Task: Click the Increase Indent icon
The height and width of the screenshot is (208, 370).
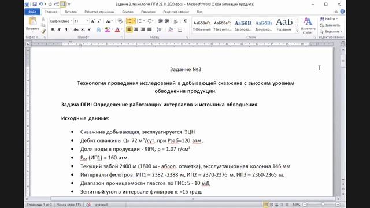Action: (167, 21)
